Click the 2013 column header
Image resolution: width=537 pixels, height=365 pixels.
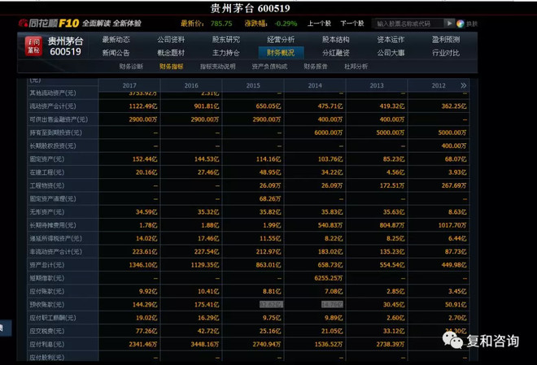(x=377, y=85)
